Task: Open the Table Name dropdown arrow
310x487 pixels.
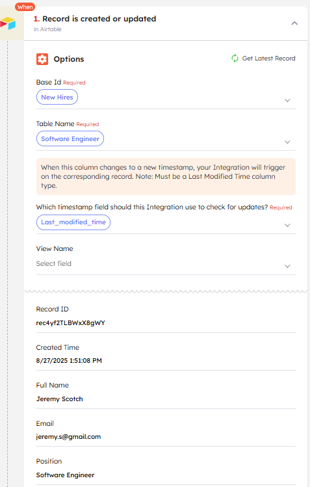Action: pyautogui.click(x=287, y=142)
